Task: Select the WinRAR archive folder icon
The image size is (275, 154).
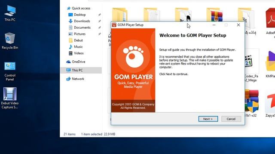Action: tap(215, 15)
